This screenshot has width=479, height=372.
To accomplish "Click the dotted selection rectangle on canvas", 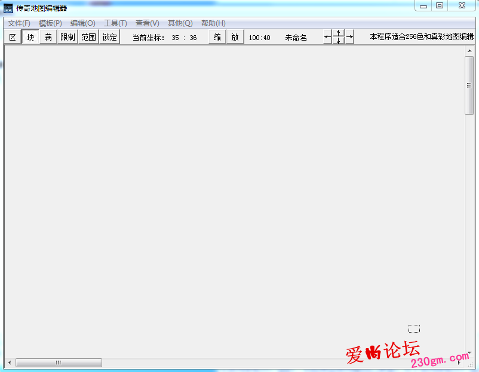I will 414,328.
